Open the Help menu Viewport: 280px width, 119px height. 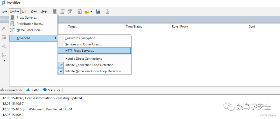coord(44,11)
